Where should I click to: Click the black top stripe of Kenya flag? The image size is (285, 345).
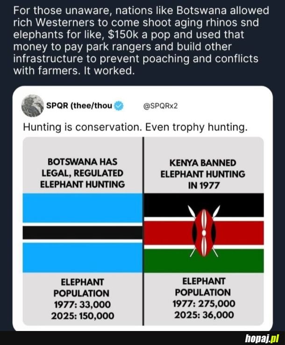pos(204,205)
